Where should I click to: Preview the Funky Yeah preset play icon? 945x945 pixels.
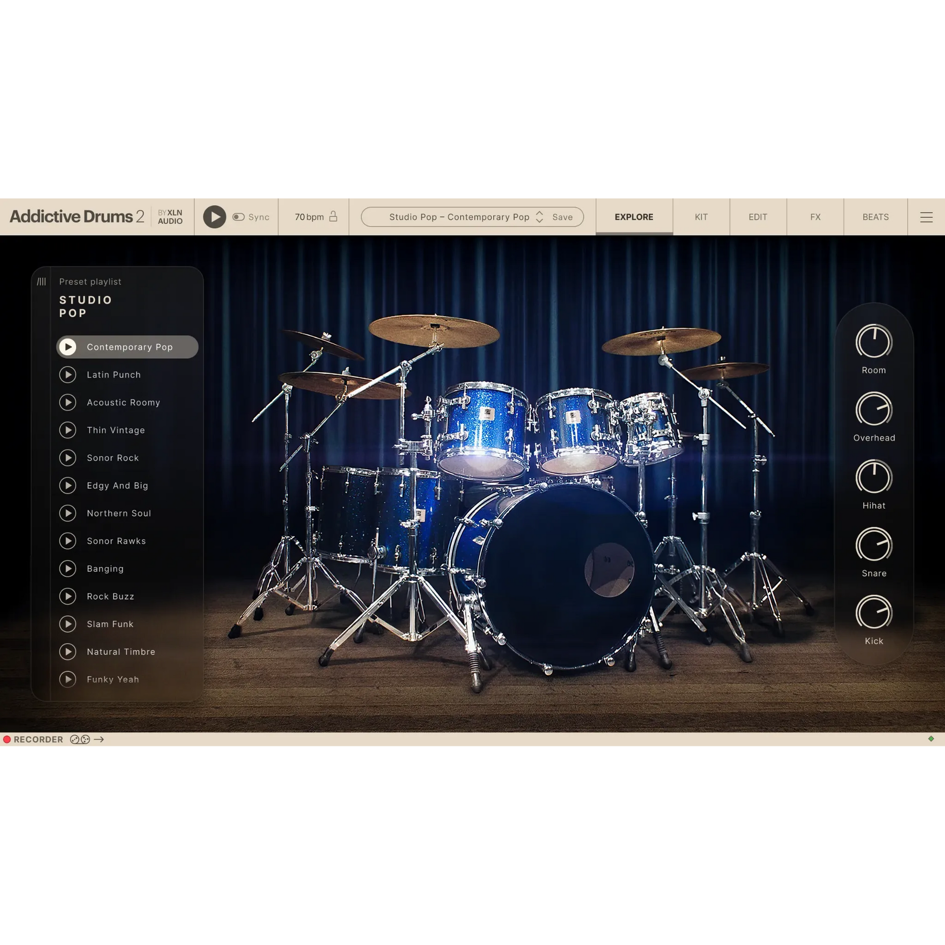tap(68, 679)
